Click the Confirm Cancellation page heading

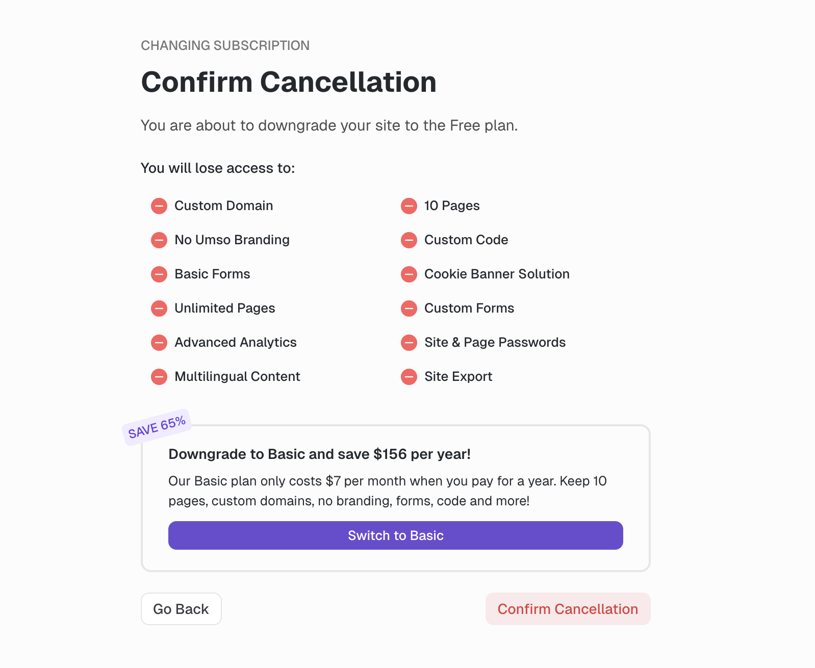click(x=289, y=82)
